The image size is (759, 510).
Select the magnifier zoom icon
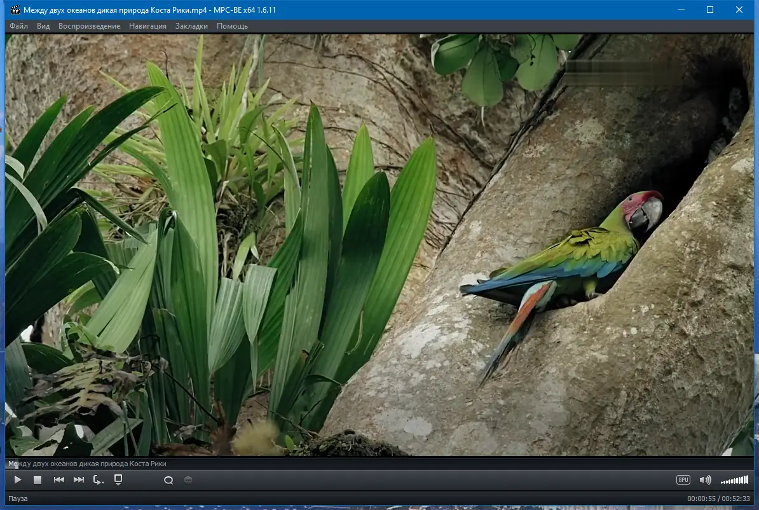click(168, 480)
